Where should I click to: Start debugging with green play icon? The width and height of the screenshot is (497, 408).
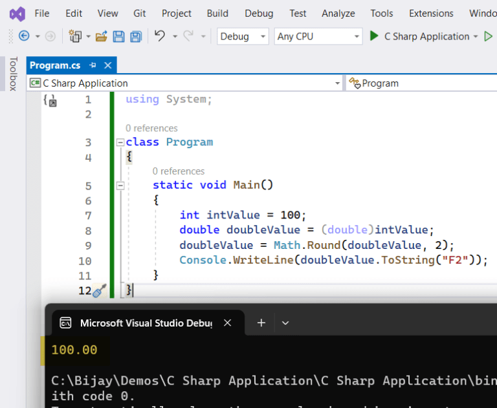(374, 36)
